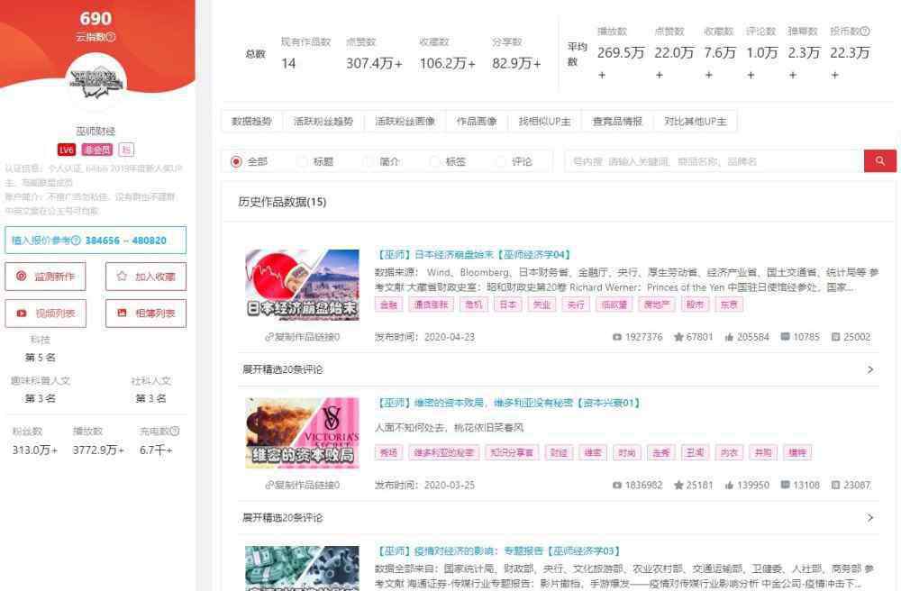Click the 历史作品数据(15) heading

(x=282, y=202)
